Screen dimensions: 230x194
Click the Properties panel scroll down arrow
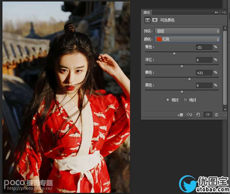coord(225,109)
